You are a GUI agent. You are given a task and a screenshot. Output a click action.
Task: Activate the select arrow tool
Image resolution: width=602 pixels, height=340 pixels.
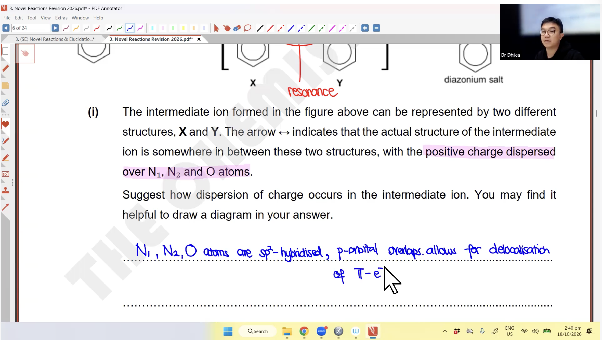(x=216, y=28)
